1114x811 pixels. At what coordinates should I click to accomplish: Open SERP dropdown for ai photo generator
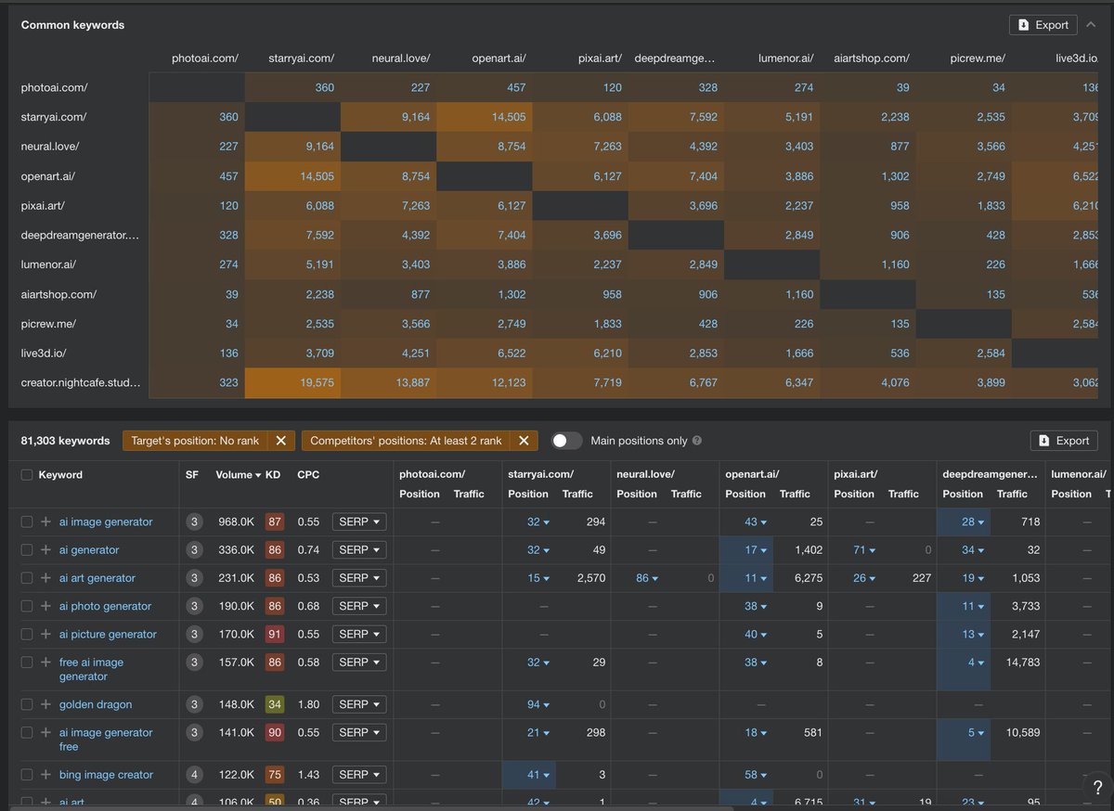[359, 606]
